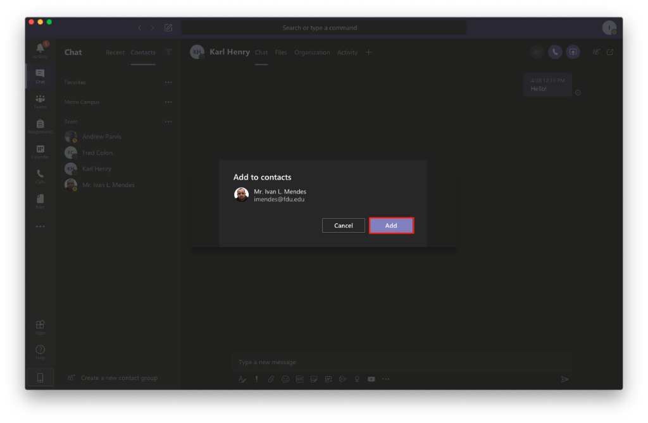
Task: Click the mobile app download icon
Action: pyautogui.click(x=40, y=377)
